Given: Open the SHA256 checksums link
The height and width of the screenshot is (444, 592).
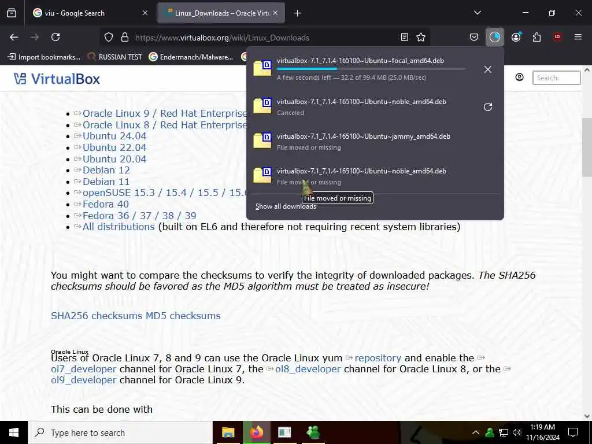Looking at the screenshot, I should [x=97, y=316].
